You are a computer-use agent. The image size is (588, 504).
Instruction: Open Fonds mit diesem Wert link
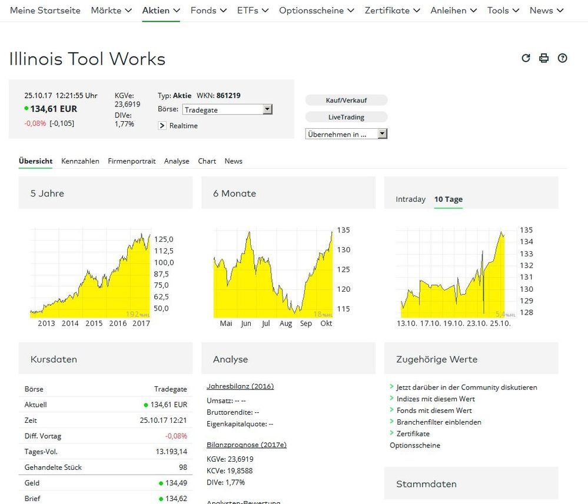click(434, 410)
